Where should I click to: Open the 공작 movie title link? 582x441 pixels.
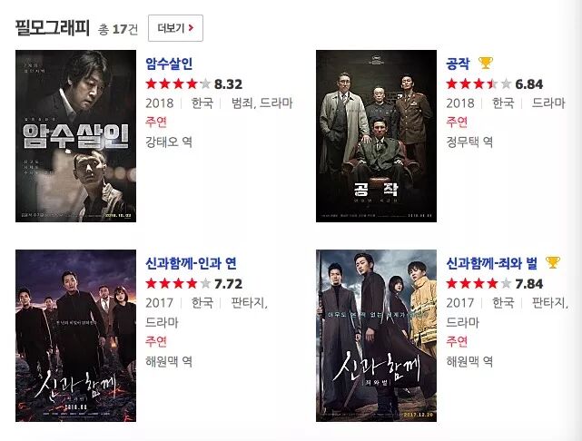click(x=458, y=64)
